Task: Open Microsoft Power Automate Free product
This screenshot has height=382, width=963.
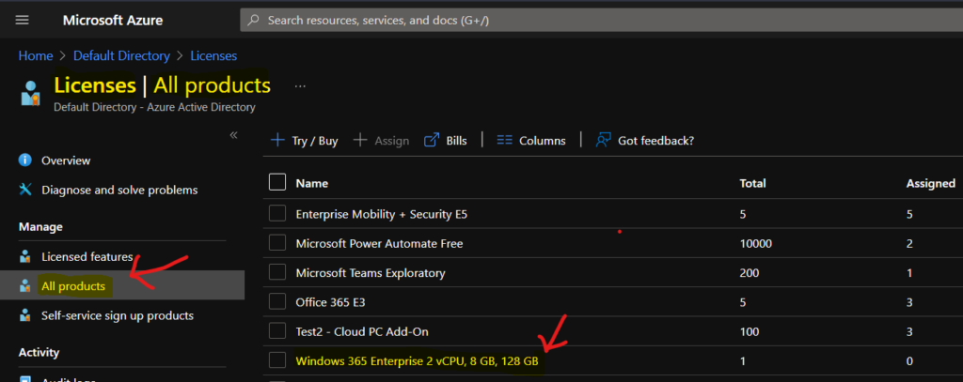Action: (380, 243)
